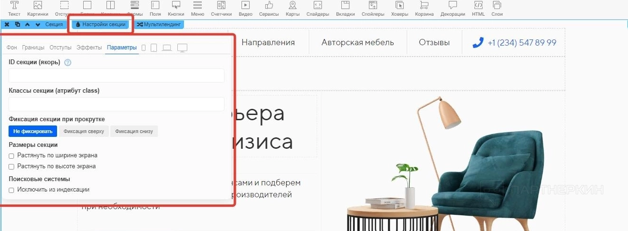Screen dimensions: 628x231
Task: Select the Меню element tool
Action: [x=197, y=9]
